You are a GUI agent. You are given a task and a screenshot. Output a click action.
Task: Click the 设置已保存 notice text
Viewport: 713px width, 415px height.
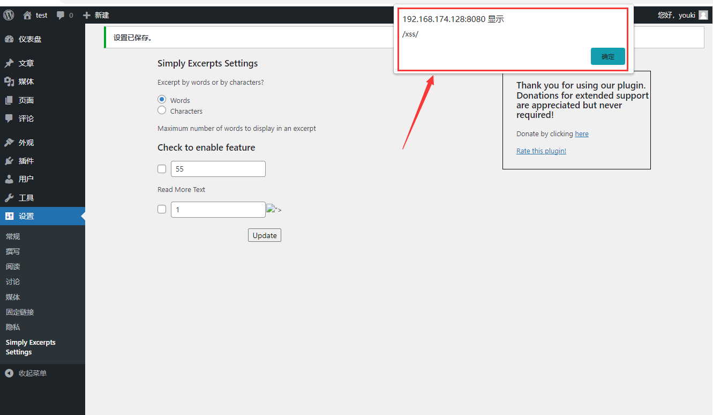pyautogui.click(x=133, y=38)
